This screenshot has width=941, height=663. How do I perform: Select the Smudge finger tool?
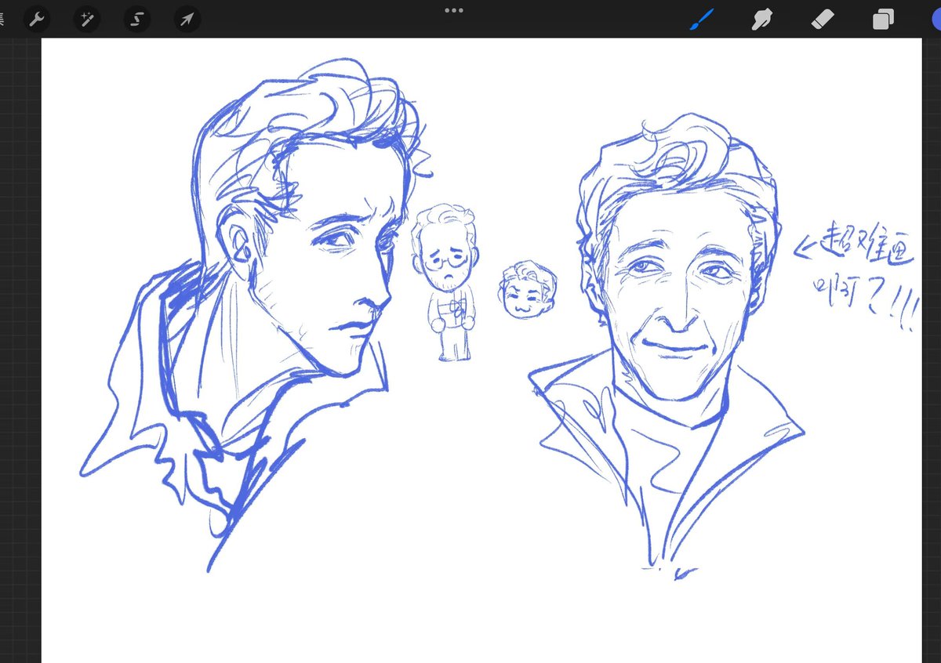(761, 19)
